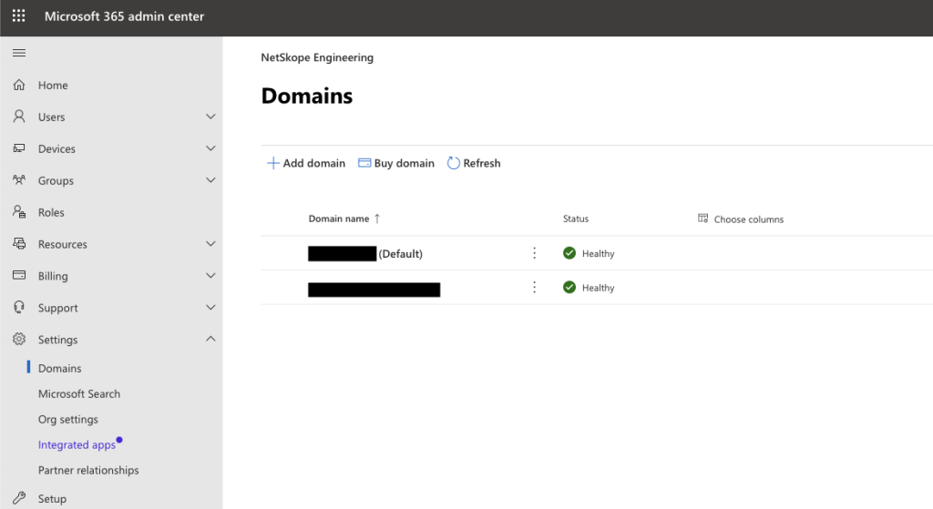This screenshot has width=933, height=509.
Task: Expand the Billing menu chevron
Action: [210, 275]
